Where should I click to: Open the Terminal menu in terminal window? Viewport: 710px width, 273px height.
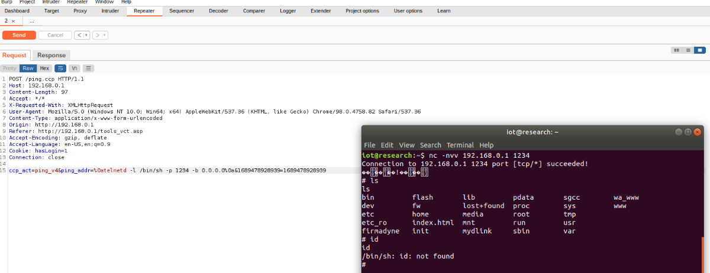coord(460,145)
